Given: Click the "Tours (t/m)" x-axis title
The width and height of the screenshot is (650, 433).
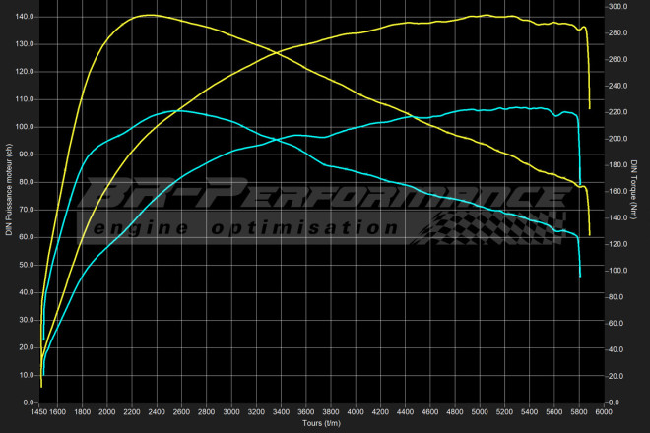Looking at the screenshot, I should tap(323, 424).
